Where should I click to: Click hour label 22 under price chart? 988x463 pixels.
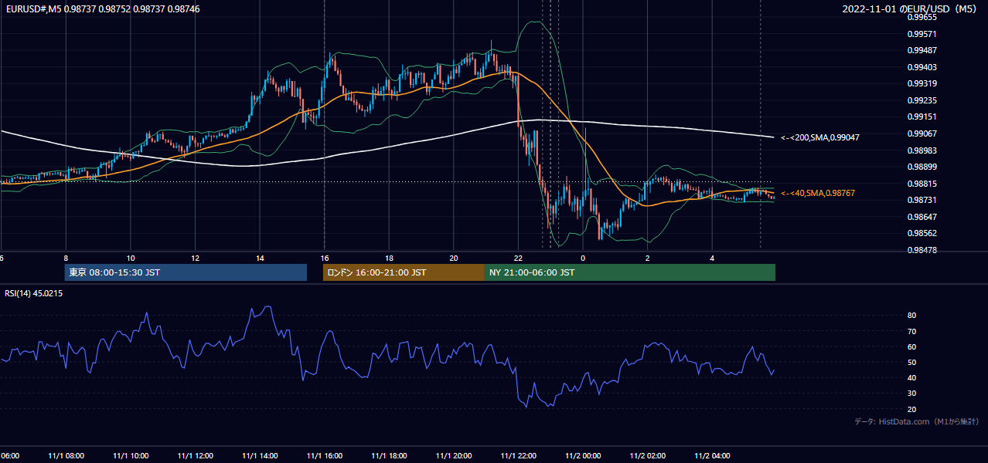(518, 259)
